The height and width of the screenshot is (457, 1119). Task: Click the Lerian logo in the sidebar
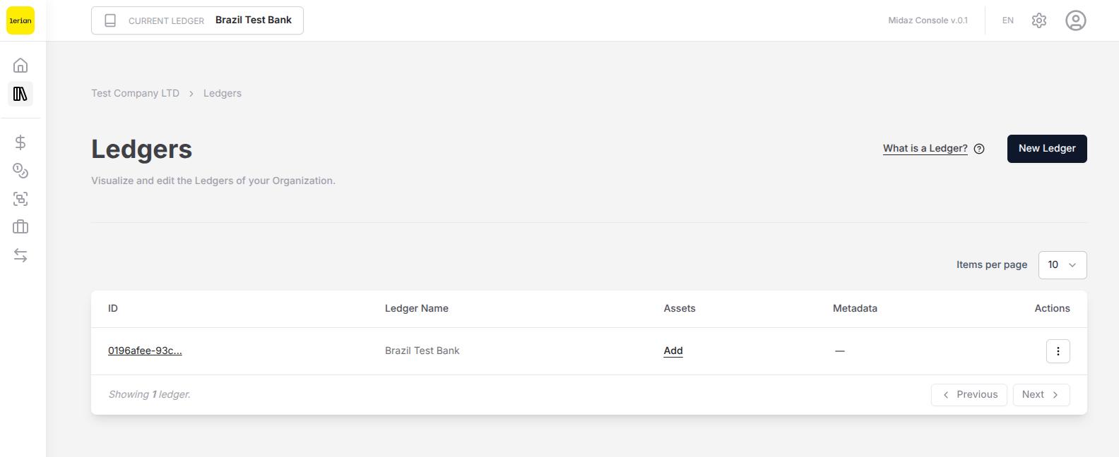click(x=20, y=20)
